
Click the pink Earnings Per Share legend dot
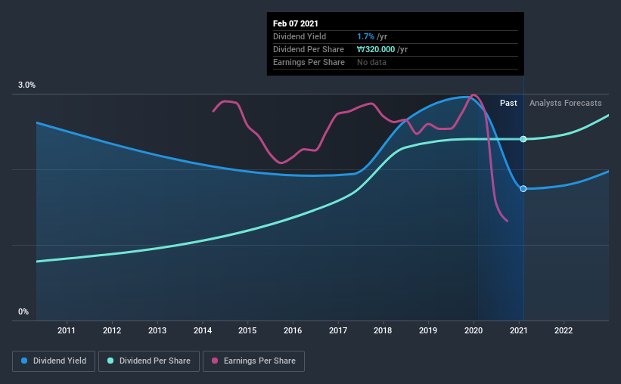pos(215,361)
